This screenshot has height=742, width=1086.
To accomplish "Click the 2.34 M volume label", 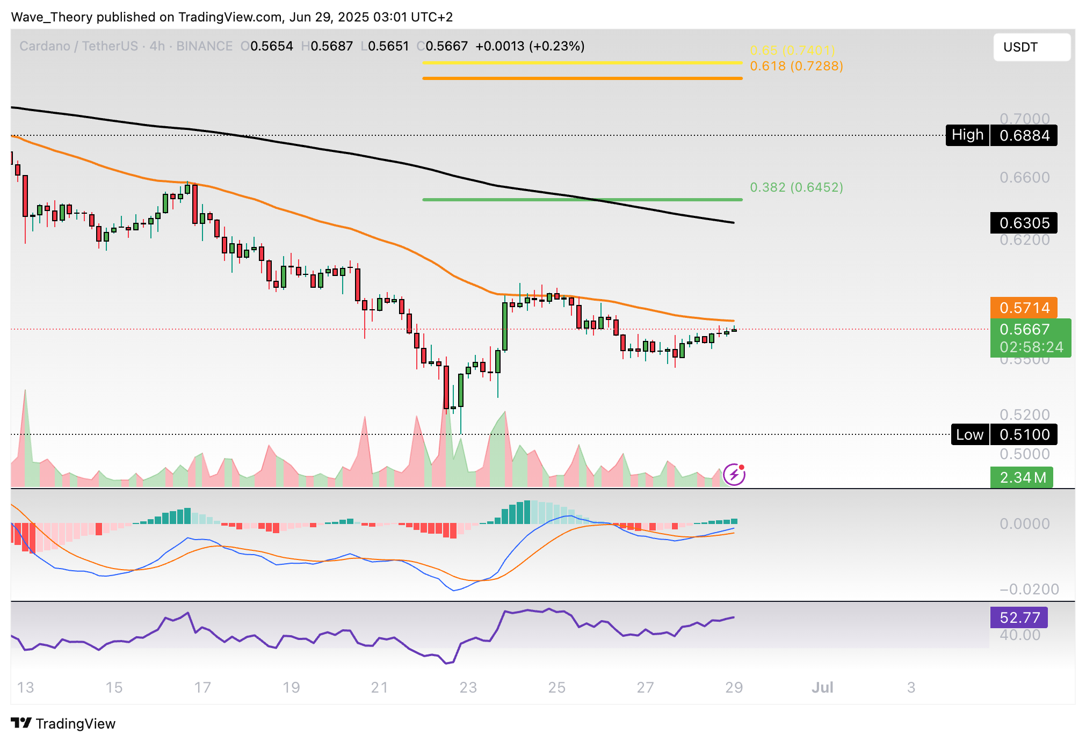I will click(x=1022, y=477).
